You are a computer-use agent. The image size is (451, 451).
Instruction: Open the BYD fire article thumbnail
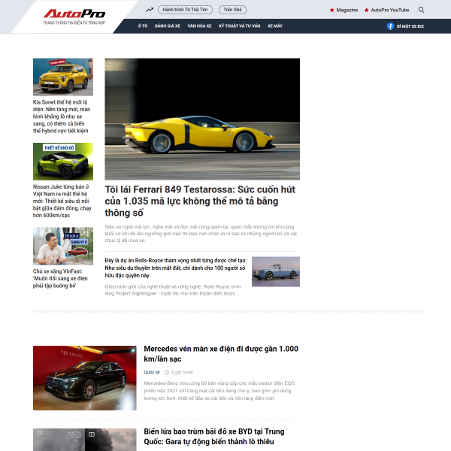[84, 440]
